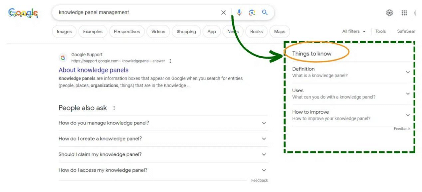422x192 pixels.
Task: Click into the search input field
Action: (x=136, y=13)
